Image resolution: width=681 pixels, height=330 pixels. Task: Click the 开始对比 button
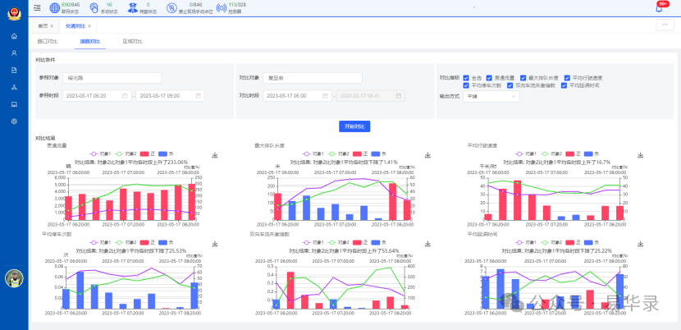coord(354,126)
